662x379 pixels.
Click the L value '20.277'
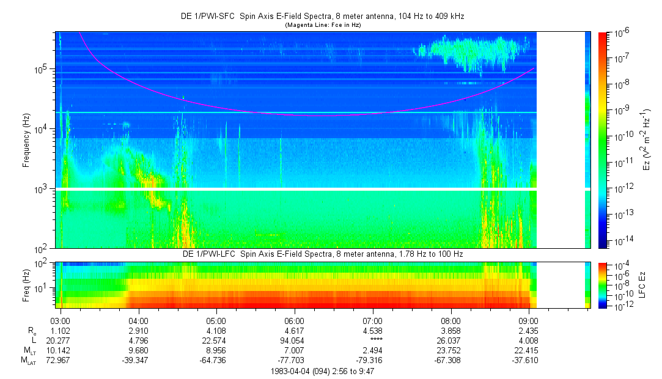point(59,340)
